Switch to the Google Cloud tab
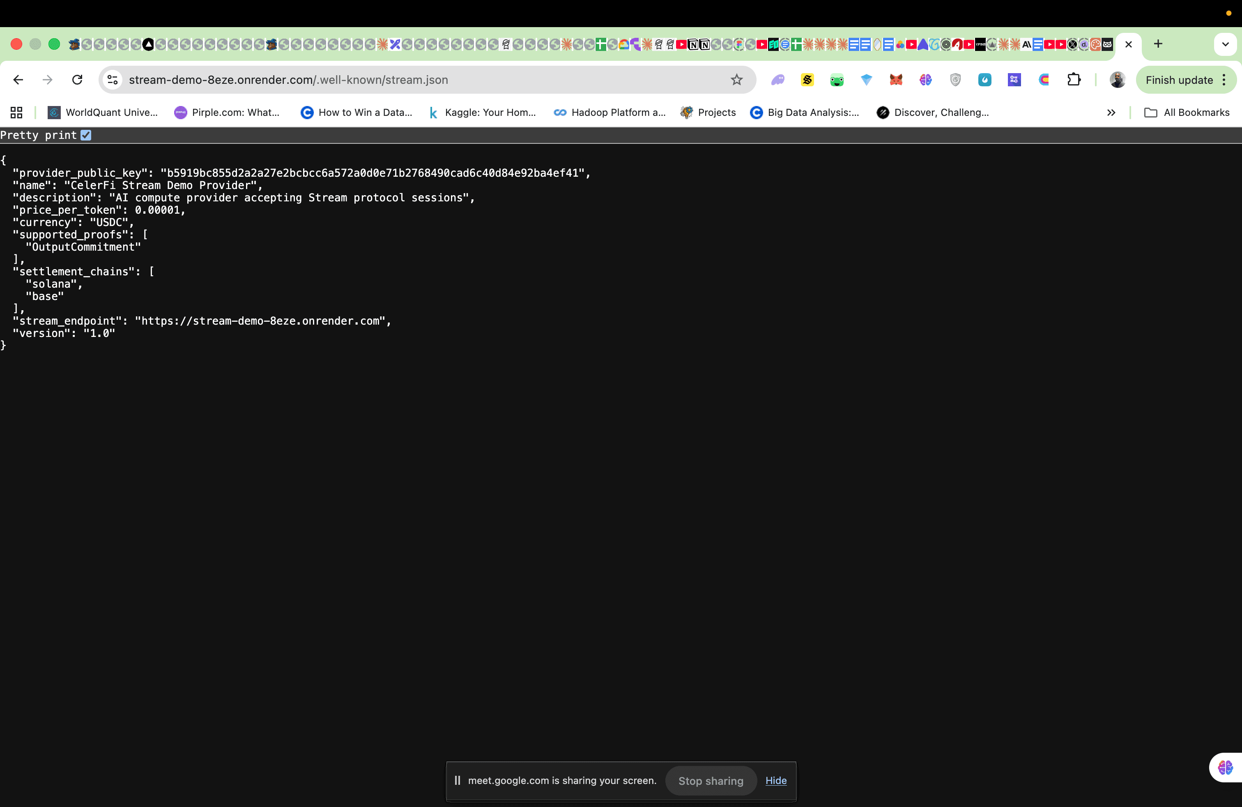The height and width of the screenshot is (807, 1242). (623, 44)
